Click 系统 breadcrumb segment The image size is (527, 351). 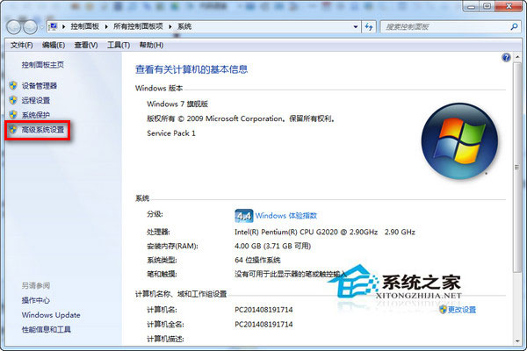click(184, 26)
